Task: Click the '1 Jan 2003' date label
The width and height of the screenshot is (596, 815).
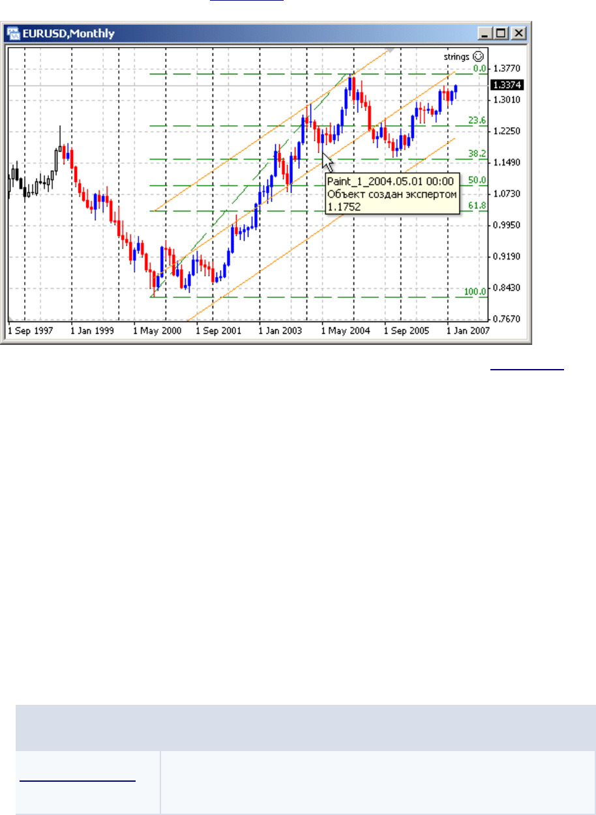Action: [281, 331]
